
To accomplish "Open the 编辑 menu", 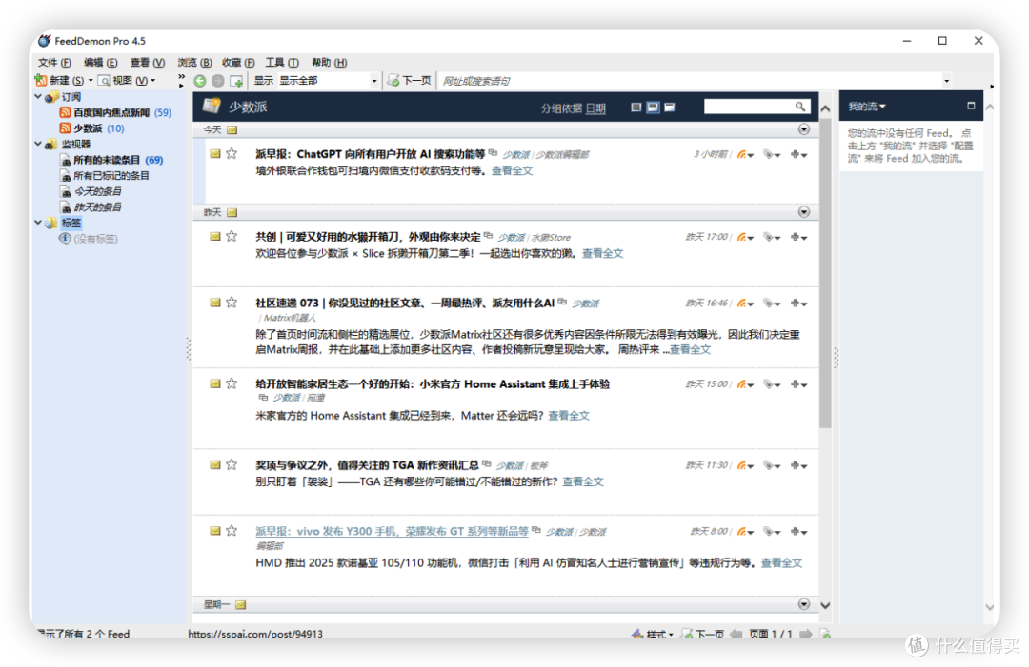I will click(x=100, y=62).
